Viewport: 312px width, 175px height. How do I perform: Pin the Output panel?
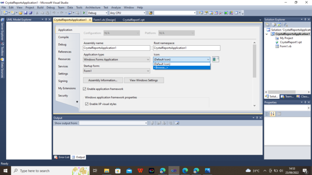pyautogui.click(x=257, y=118)
